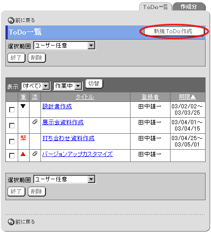Click the paperclip icon on バージョンアップカスタマイズ row
The image size is (211, 232).
35,154
